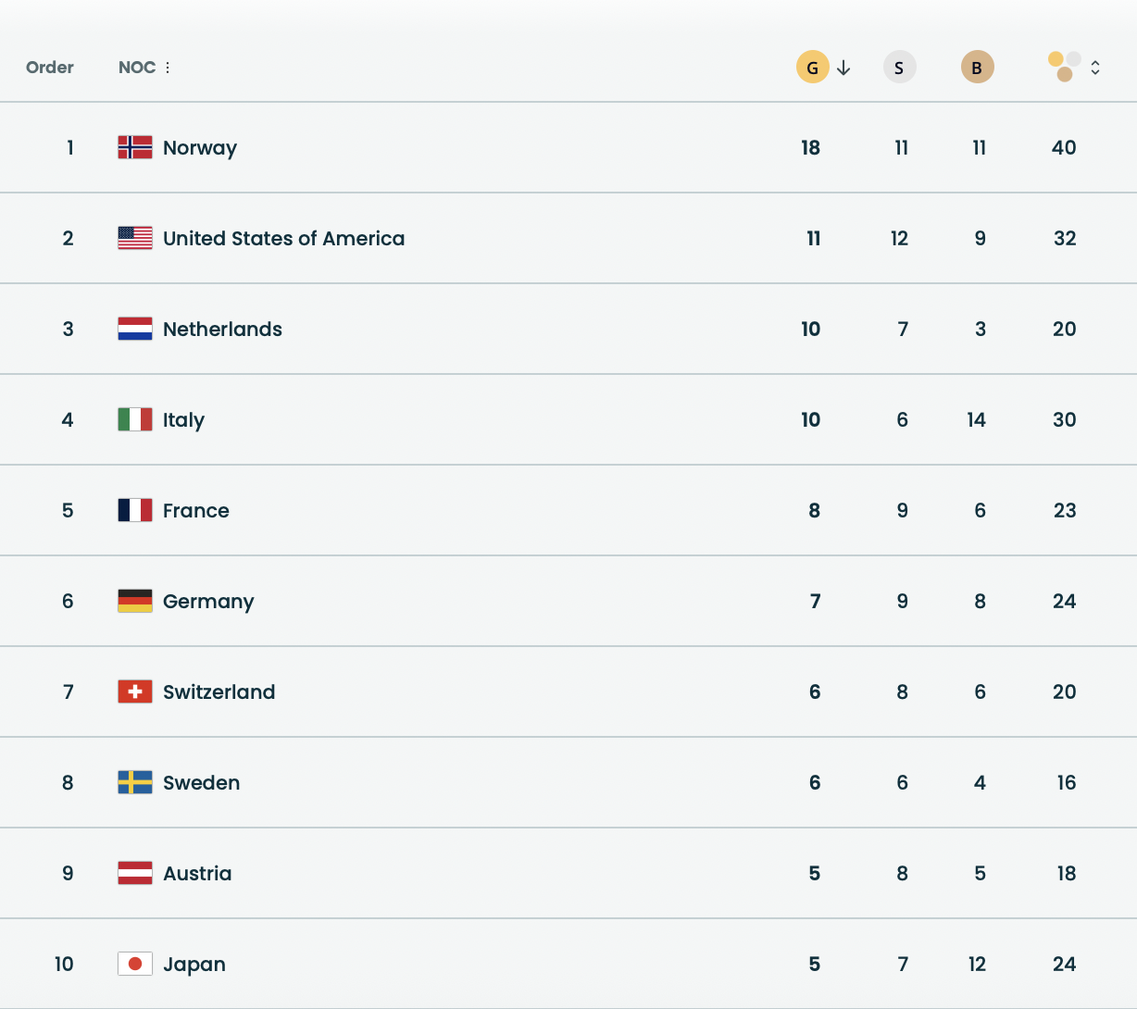
Task: Toggle sort direction arrow beside gold
Action: point(843,68)
